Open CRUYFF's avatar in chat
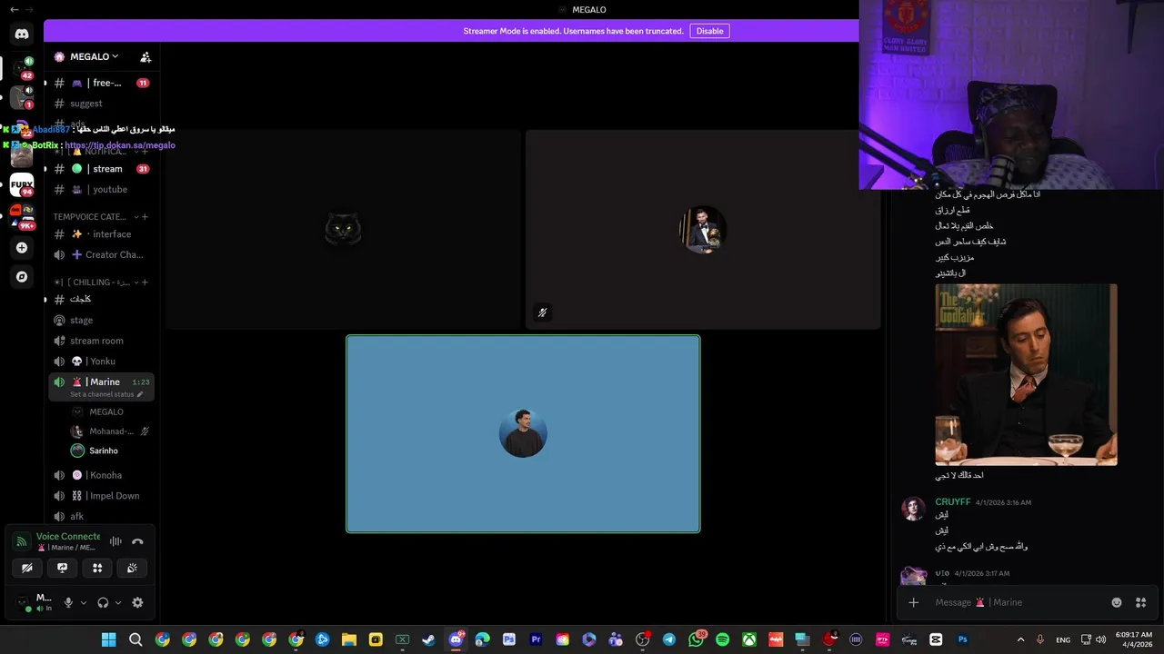This screenshot has width=1164, height=654. point(913,509)
